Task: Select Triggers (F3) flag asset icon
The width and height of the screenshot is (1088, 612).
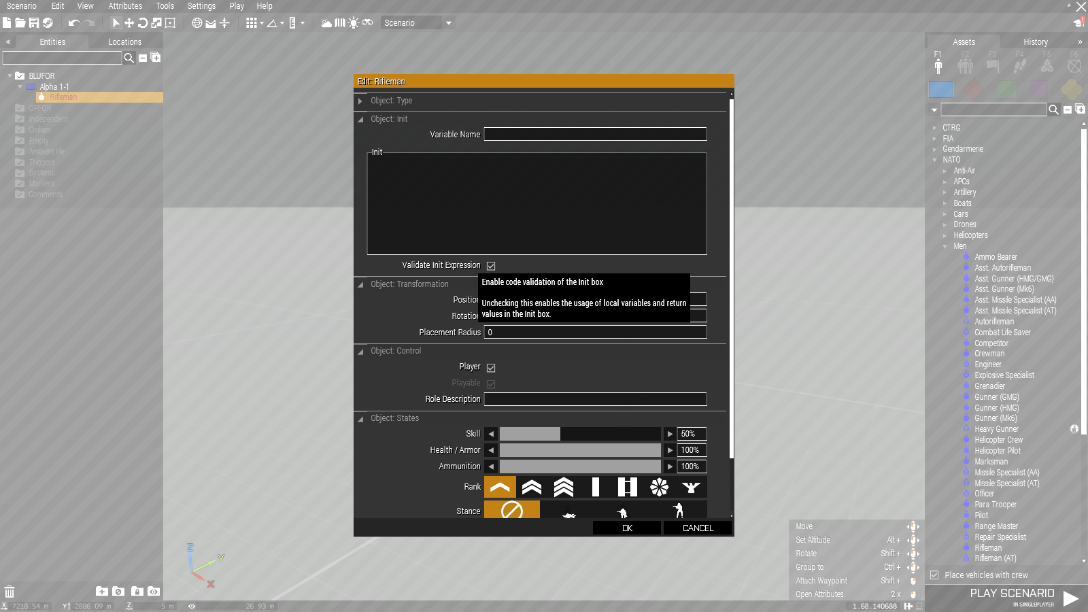Action: (x=993, y=65)
